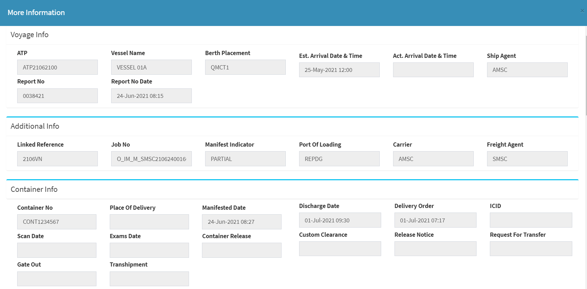Select the empty Exams Date field
This screenshot has height=289, width=587.
click(x=149, y=250)
